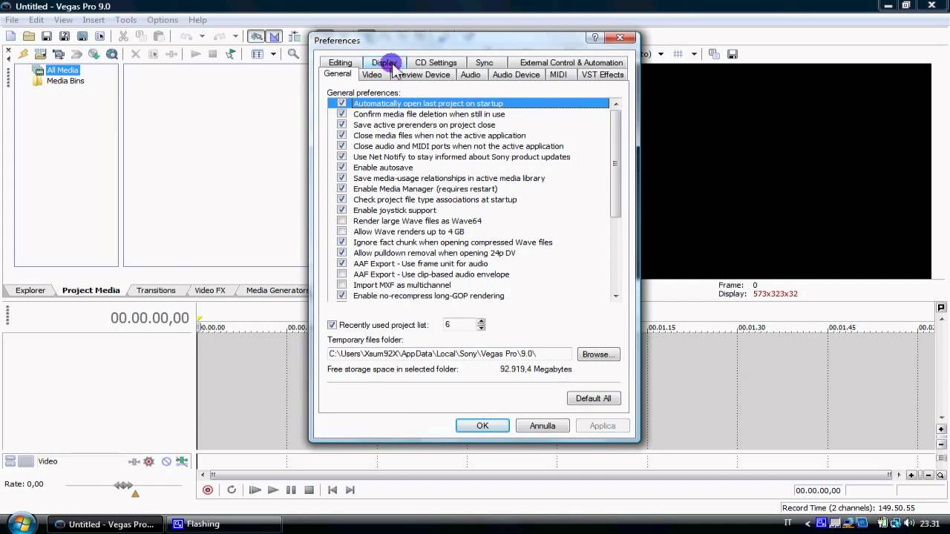
Task: Click the lightning bolt icon in media toolbar
Action: [x=24, y=54]
